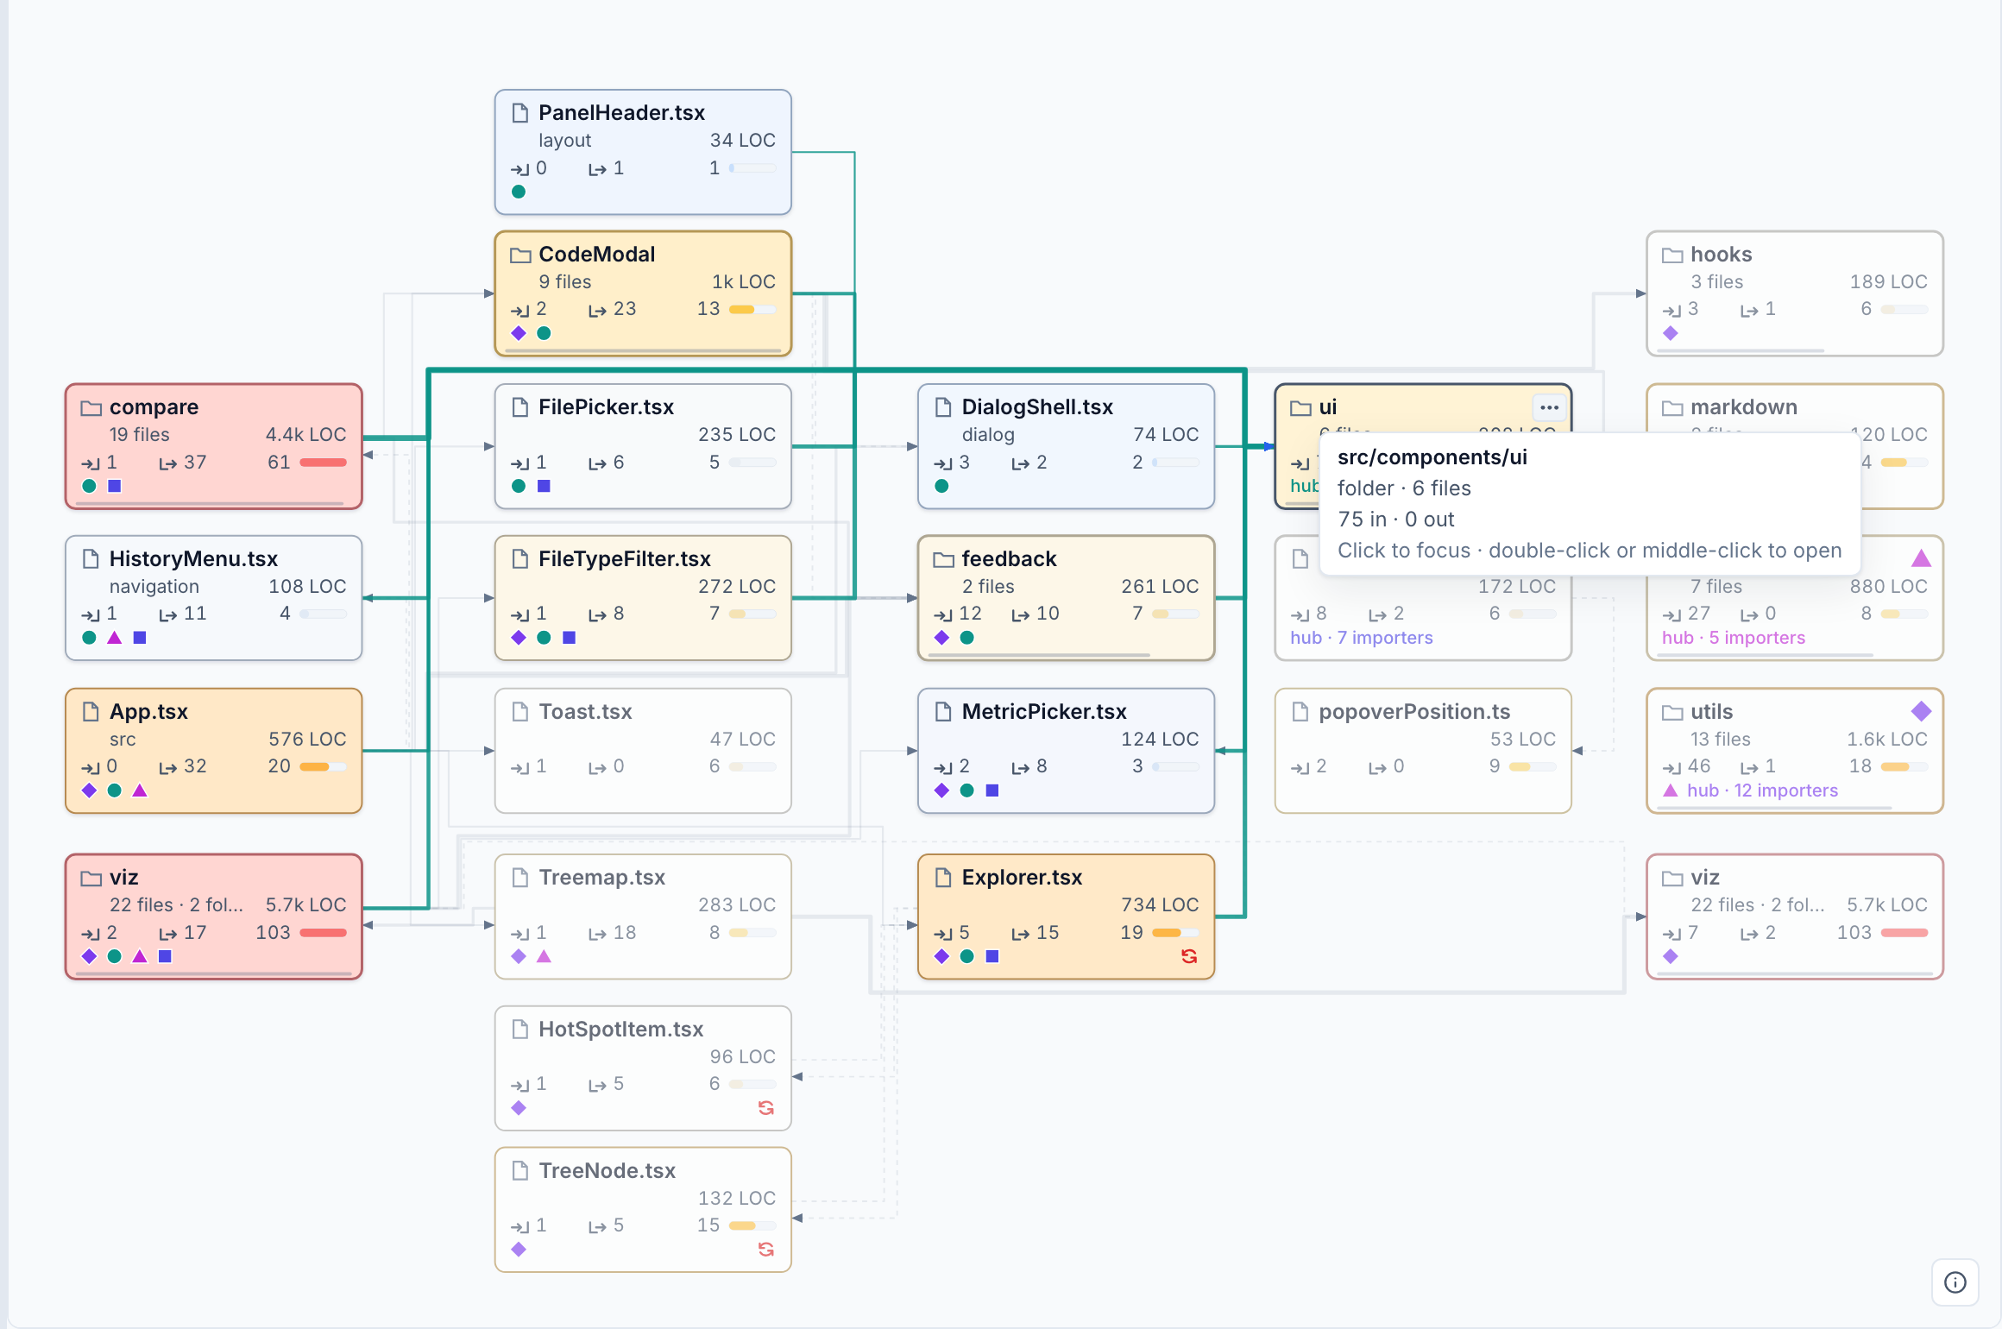
Task: Select the red viz folder node with 17 imports
Action: 213,916
